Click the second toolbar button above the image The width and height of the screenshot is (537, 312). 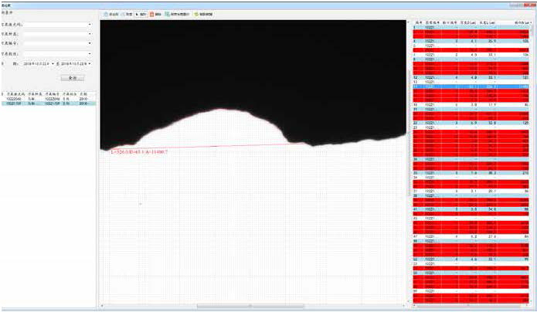[128, 14]
